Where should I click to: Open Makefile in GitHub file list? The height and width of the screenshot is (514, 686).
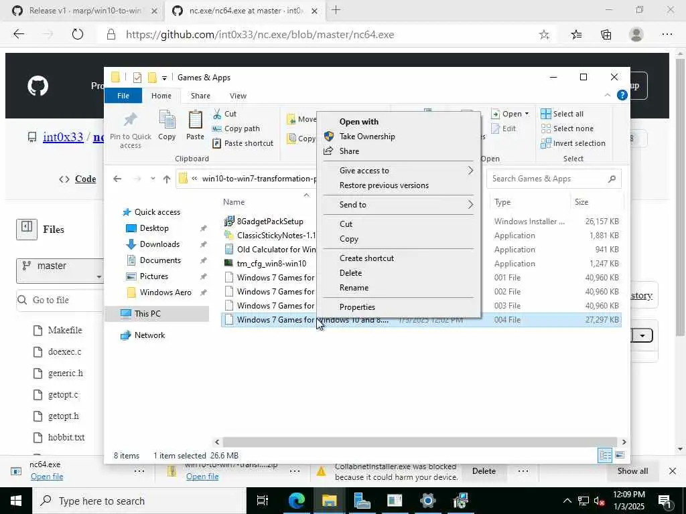coord(65,331)
